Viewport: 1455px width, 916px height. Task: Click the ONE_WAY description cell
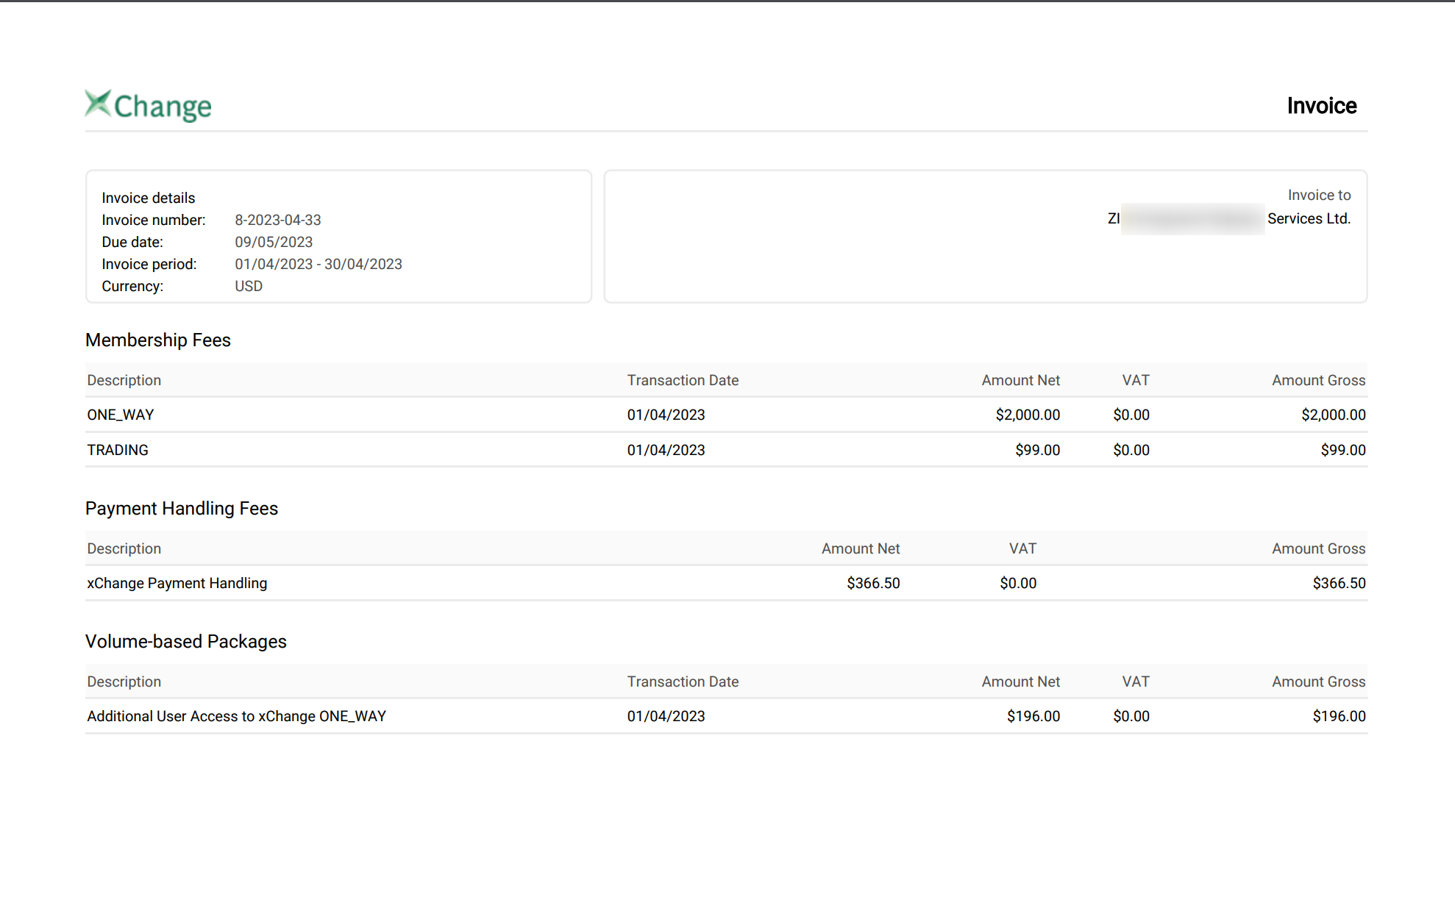[x=121, y=415]
